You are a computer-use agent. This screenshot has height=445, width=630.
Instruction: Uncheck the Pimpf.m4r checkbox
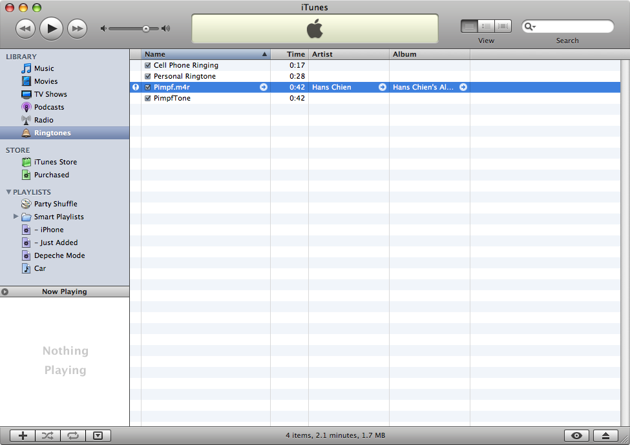147,87
